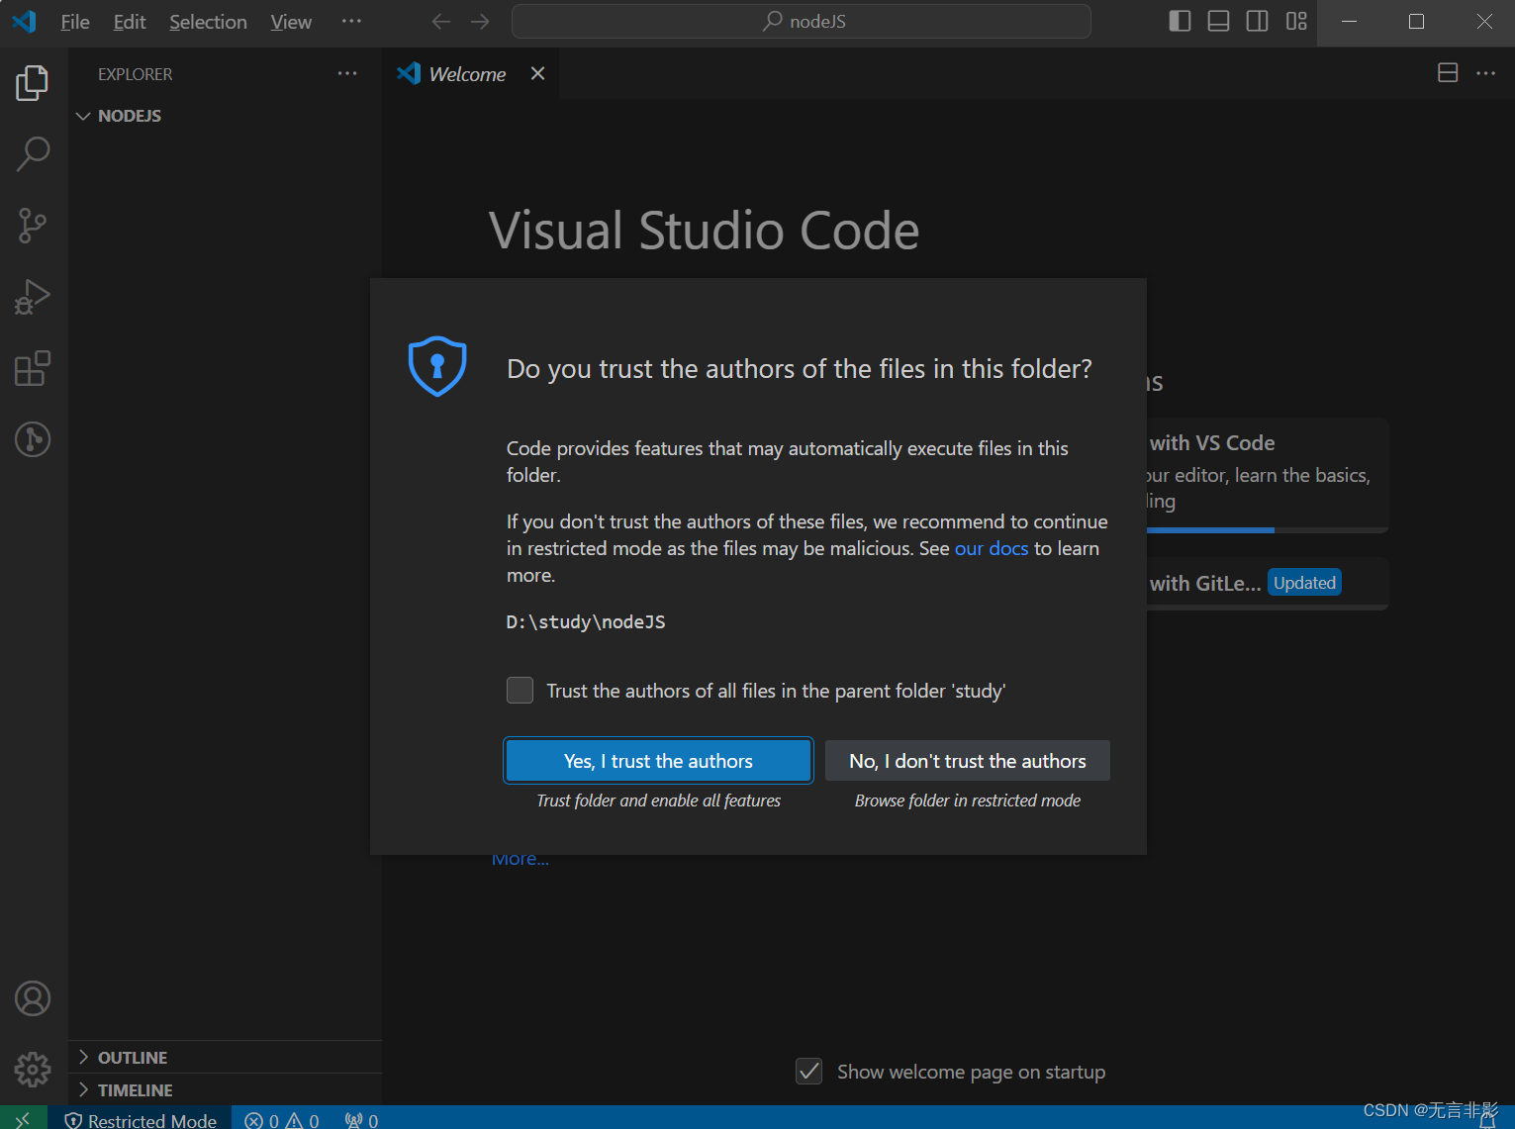Open the Manage gear icon
The width and height of the screenshot is (1515, 1129).
(33, 1069)
